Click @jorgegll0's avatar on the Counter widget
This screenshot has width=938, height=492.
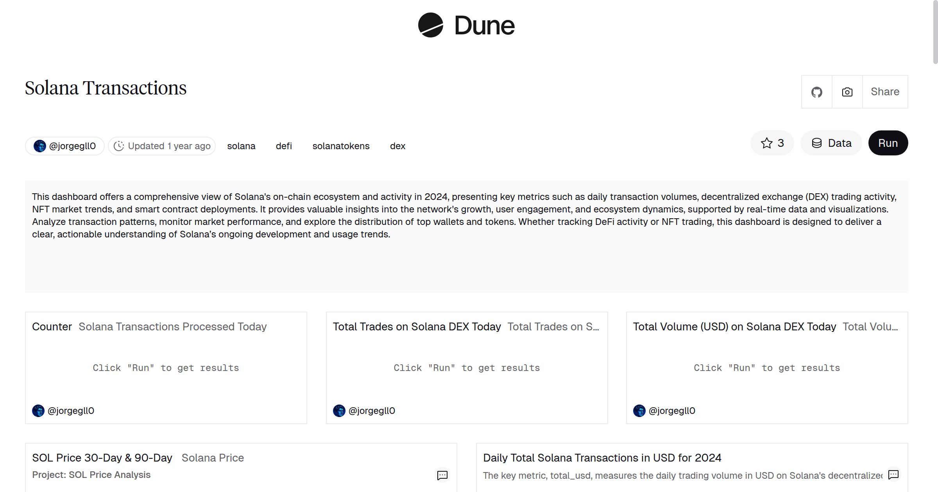pos(38,410)
